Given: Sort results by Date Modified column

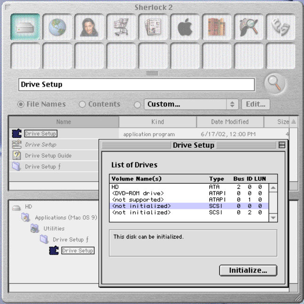Looking at the screenshot, I should click(230, 122).
